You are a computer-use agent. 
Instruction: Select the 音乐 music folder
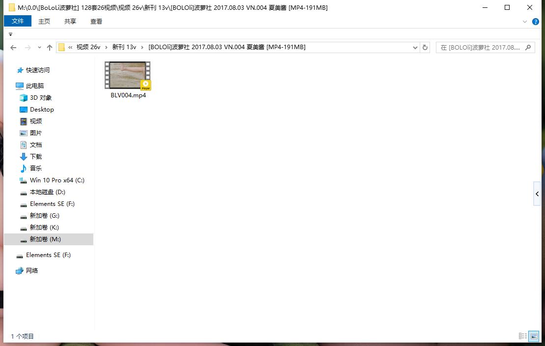[35, 169]
